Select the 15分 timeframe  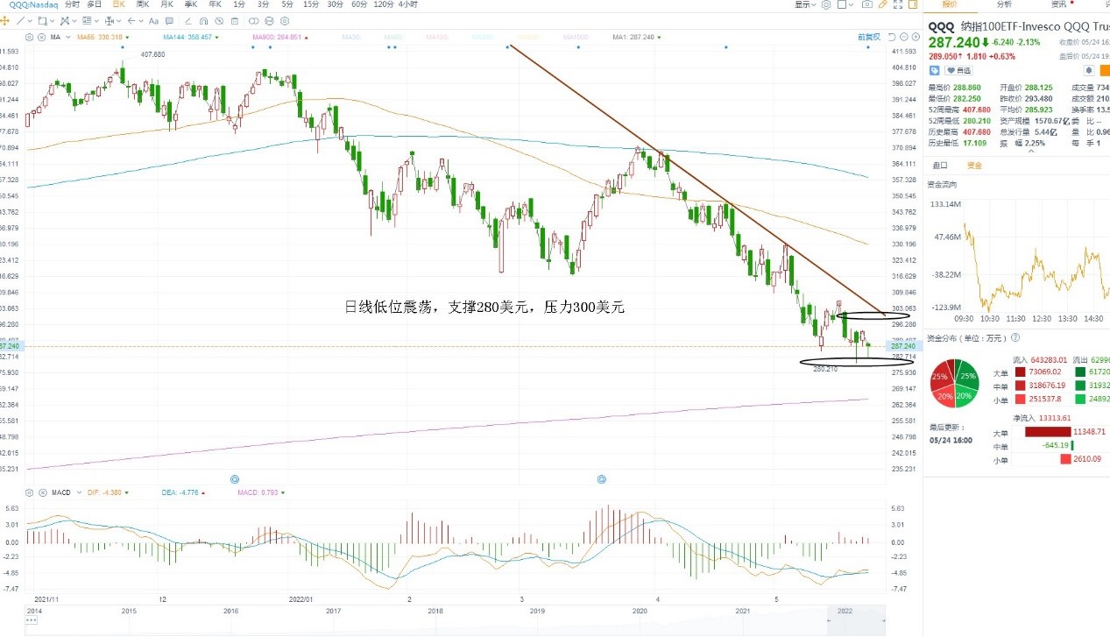310,4
